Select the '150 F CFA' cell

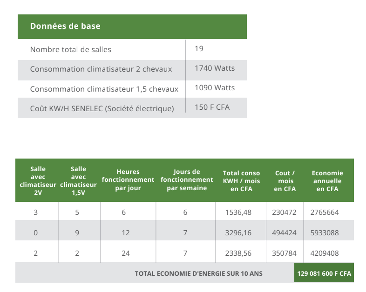click(212, 107)
